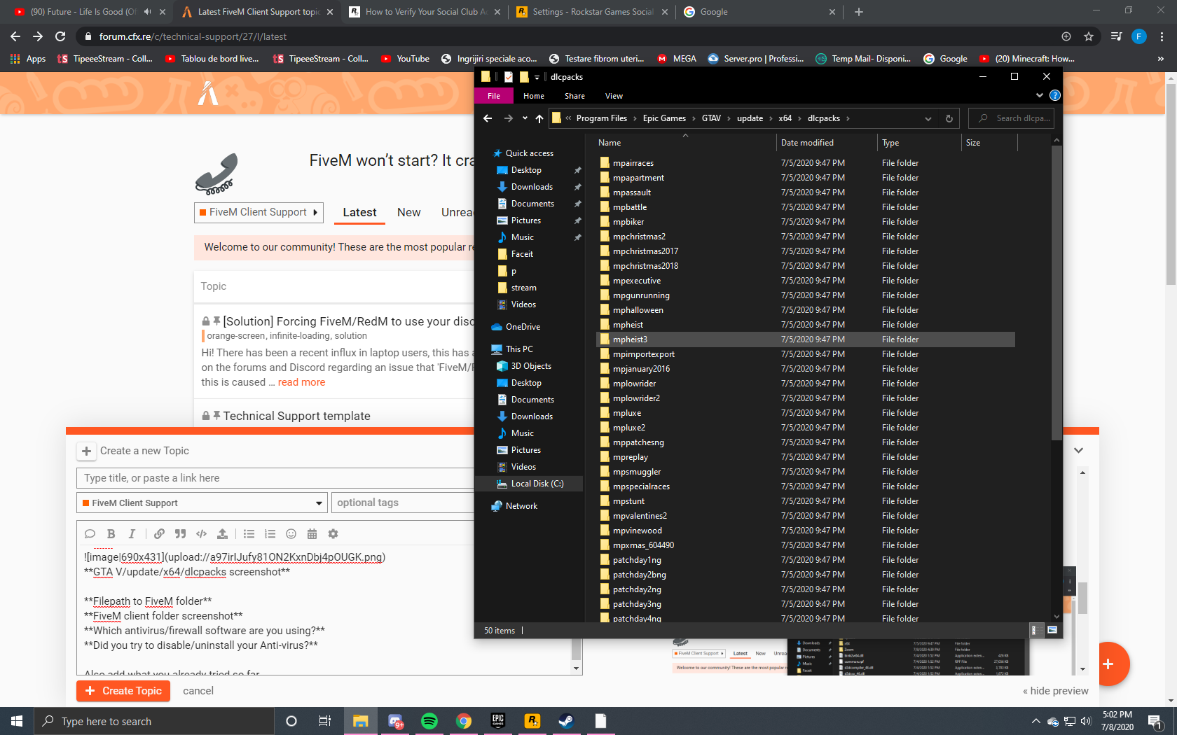Click the Search dlcpacks box
The width and height of the screenshot is (1177, 735).
coord(1011,118)
